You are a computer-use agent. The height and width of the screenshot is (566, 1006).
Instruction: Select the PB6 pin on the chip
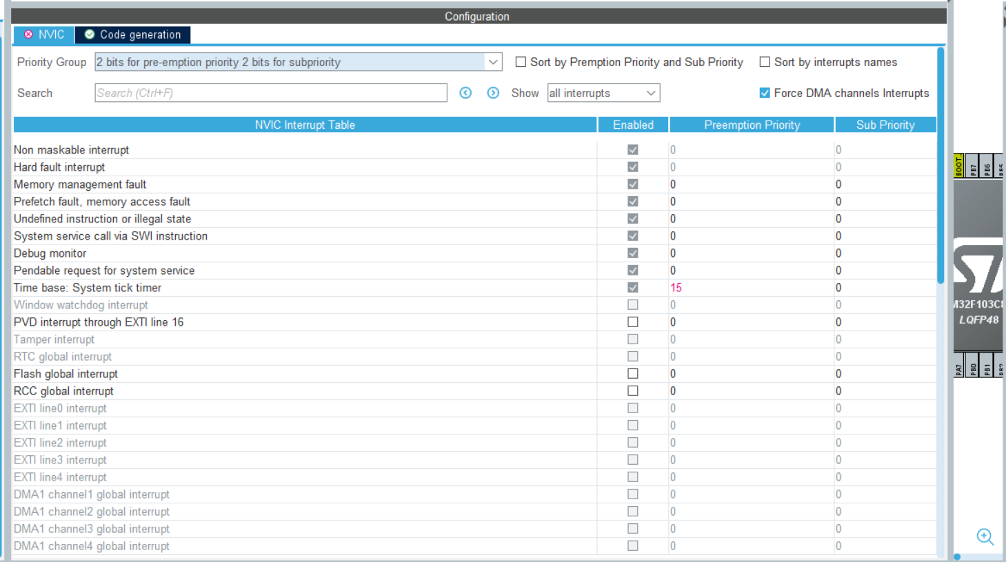pos(987,165)
